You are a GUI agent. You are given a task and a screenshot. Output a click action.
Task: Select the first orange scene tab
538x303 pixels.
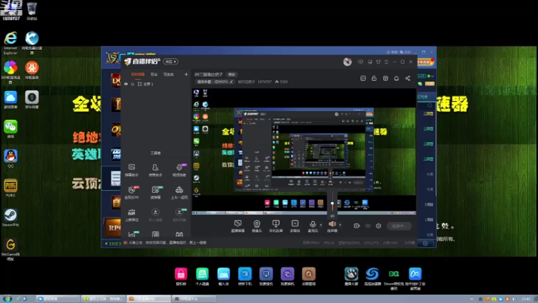138,74
